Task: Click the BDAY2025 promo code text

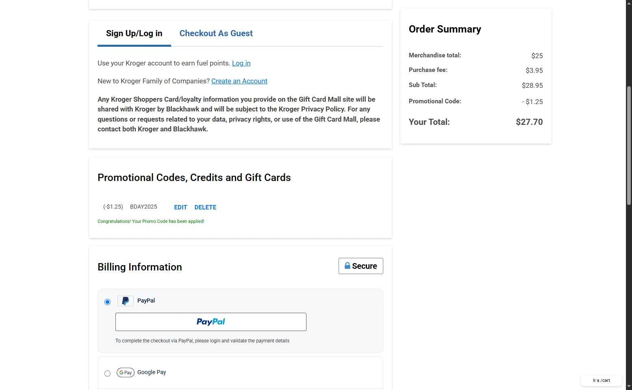Action: [x=143, y=207]
